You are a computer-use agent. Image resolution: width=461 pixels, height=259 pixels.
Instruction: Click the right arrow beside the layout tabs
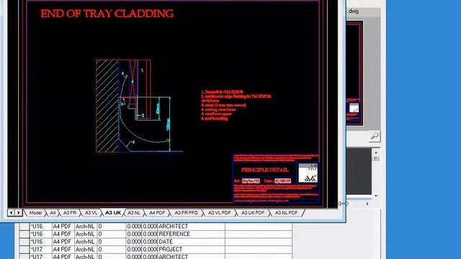click(19, 213)
